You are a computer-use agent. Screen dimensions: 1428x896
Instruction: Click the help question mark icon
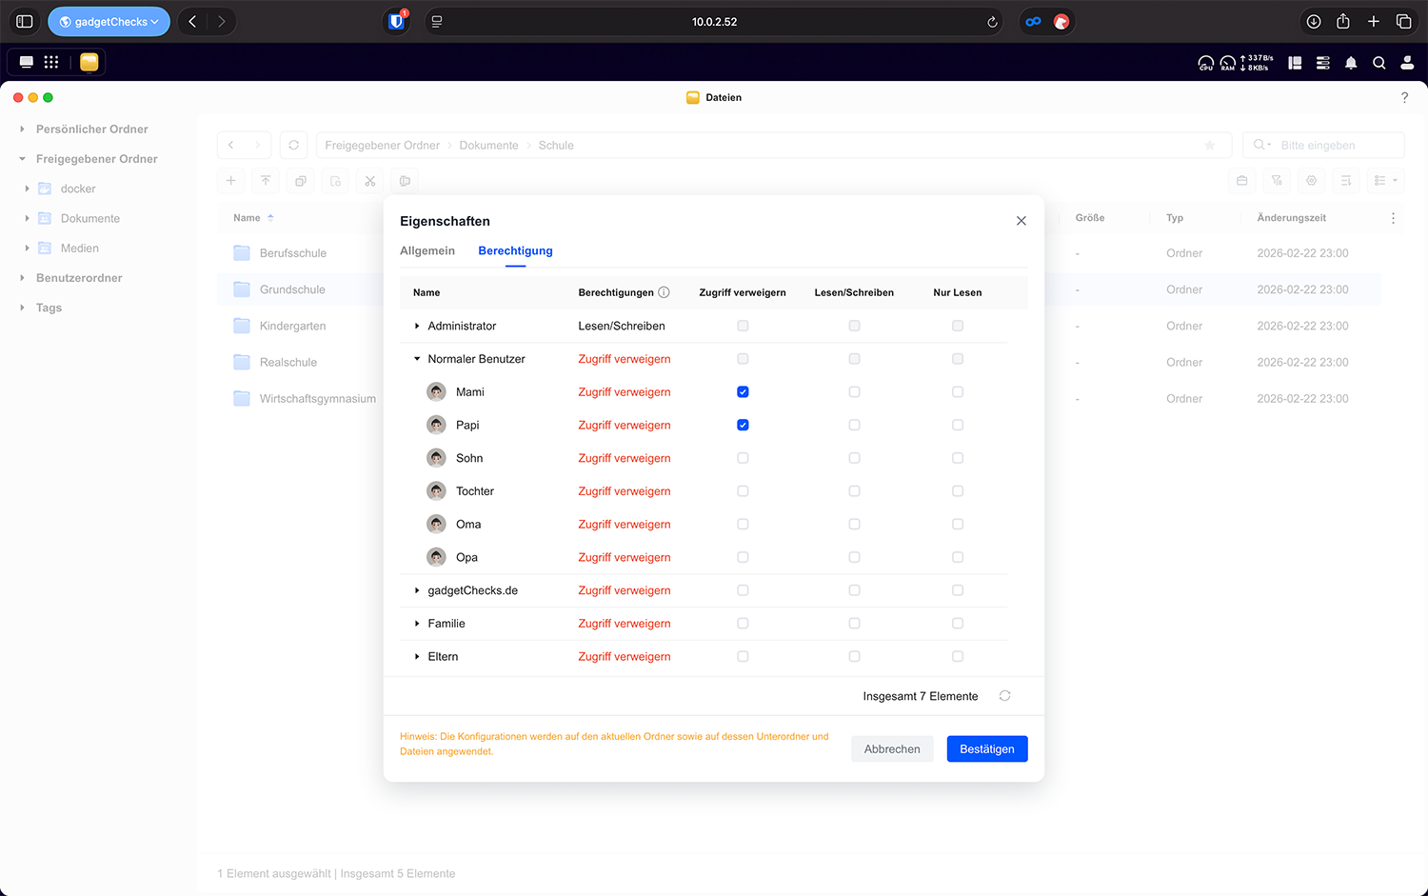click(1404, 97)
